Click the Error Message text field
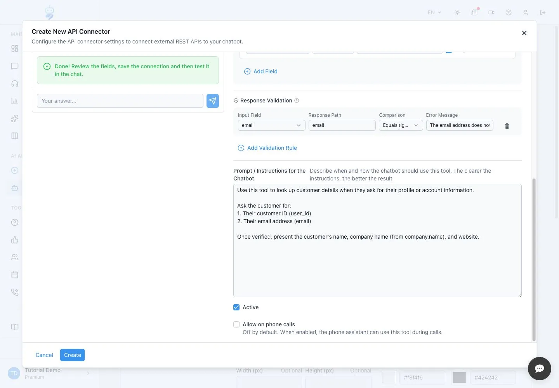559x388 pixels. pos(460,125)
